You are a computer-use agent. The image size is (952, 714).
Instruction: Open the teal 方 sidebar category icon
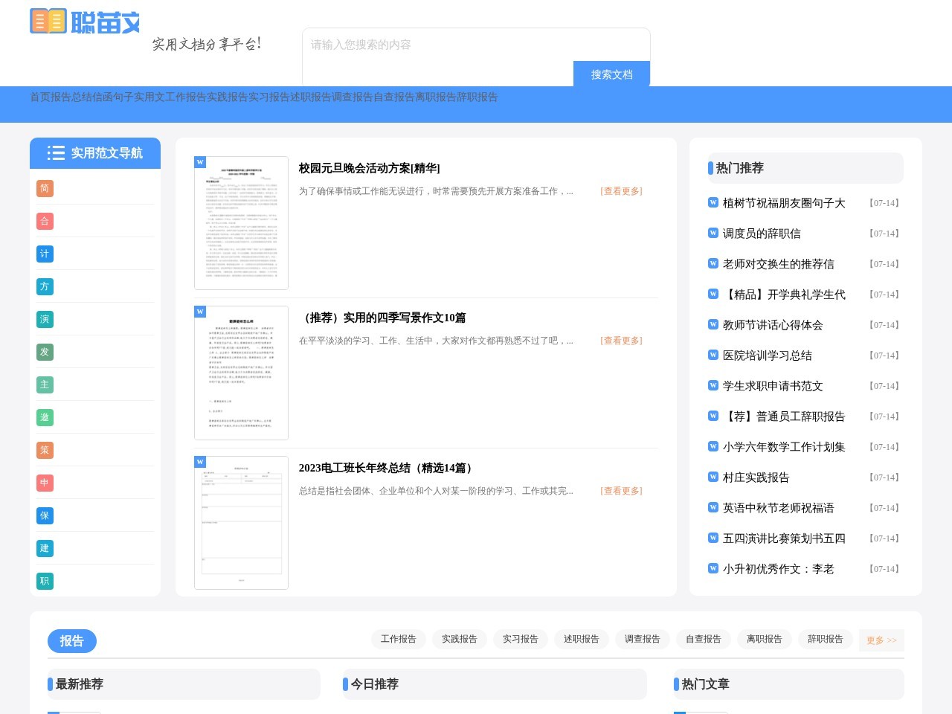tap(45, 286)
